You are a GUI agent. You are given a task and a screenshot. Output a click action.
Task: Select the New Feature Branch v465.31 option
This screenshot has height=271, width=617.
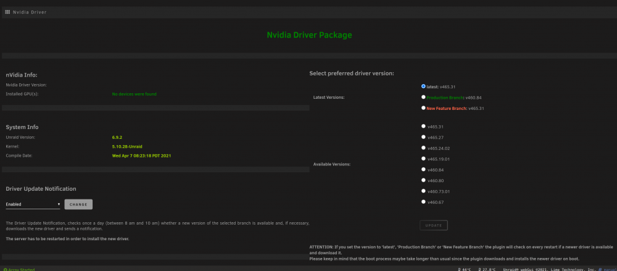click(x=423, y=107)
